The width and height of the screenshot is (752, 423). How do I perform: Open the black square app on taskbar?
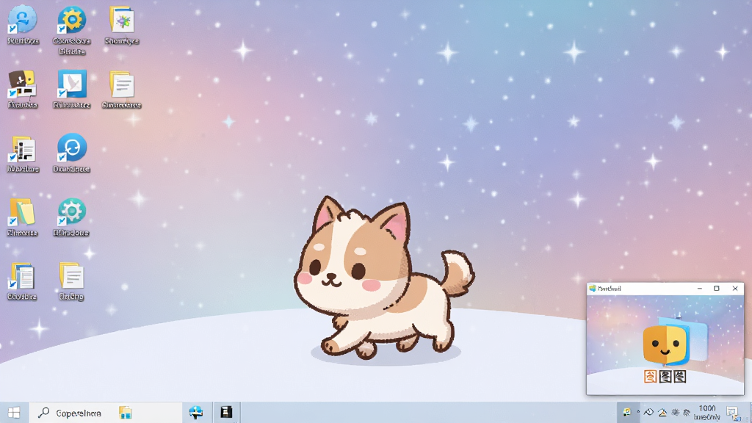(226, 413)
